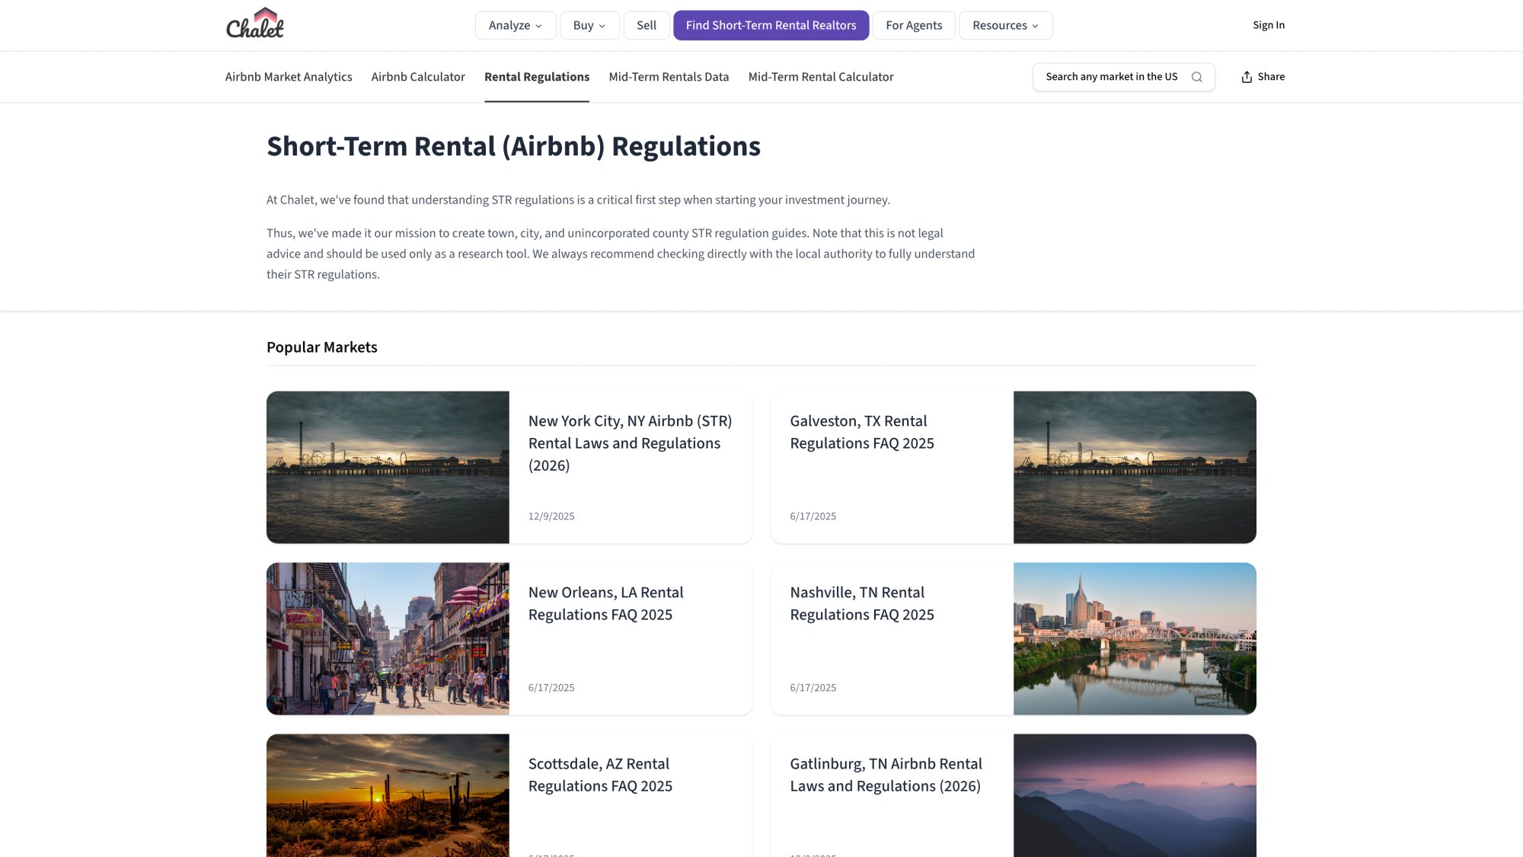Open the Analyze dropdown
The image size is (1523, 857).
coord(516,25)
